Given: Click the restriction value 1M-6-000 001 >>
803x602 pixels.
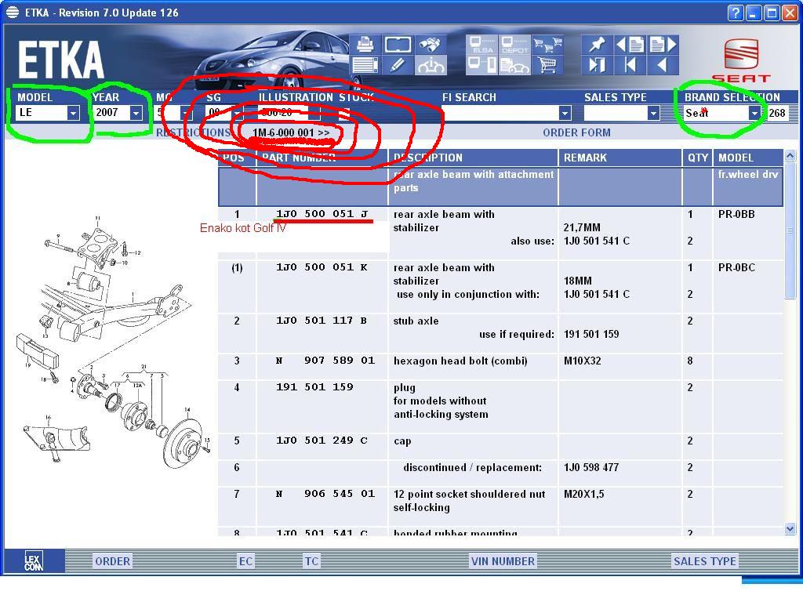Looking at the screenshot, I should pyautogui.click(x=291, y=132).
